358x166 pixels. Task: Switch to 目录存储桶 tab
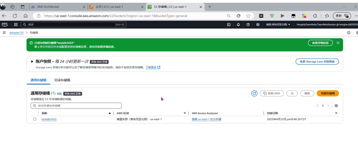pos(62,80)
